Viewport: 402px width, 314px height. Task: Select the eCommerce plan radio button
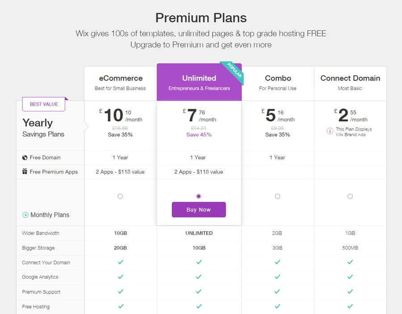point(120,196)
